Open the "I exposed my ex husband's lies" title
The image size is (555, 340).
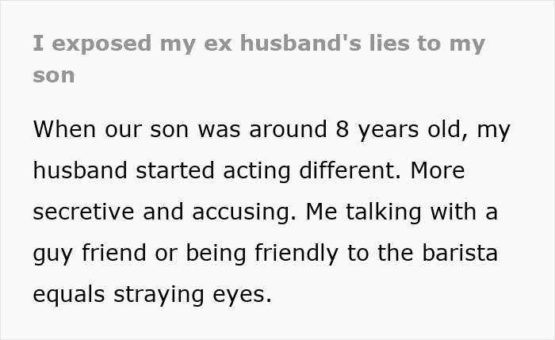[258, 59]
